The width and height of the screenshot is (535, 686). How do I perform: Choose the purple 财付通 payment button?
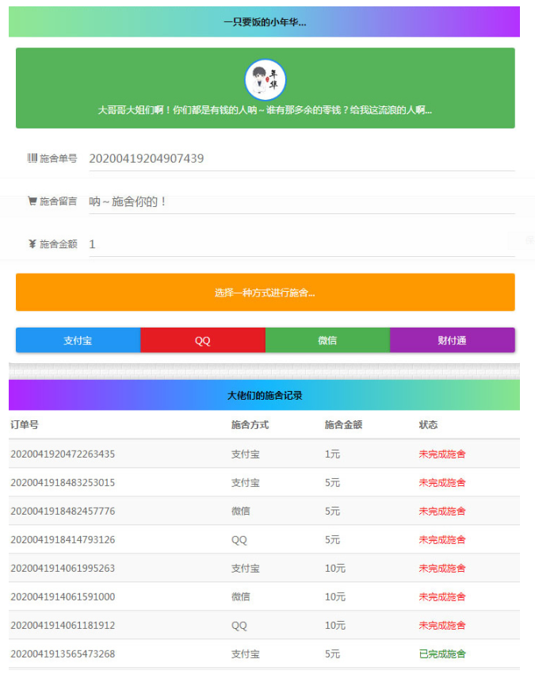[452, 340]
